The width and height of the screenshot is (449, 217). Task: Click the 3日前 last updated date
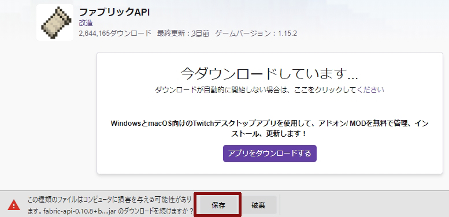pos(201,33)
